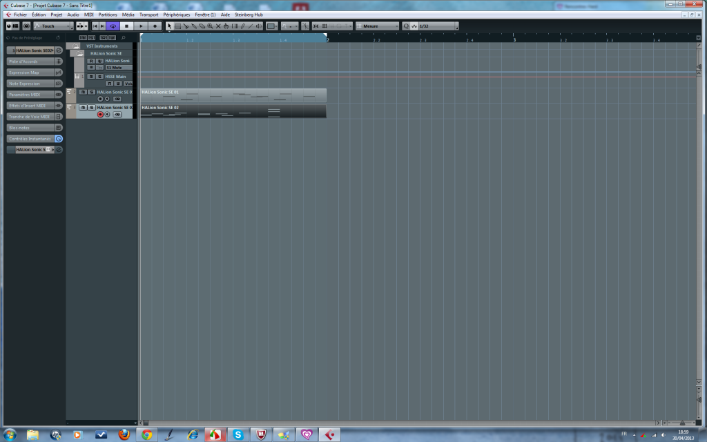Expand the Piste d'Accords inspector section
The height and width of the screenshot is (442, 707).
[x=30, y=61]
